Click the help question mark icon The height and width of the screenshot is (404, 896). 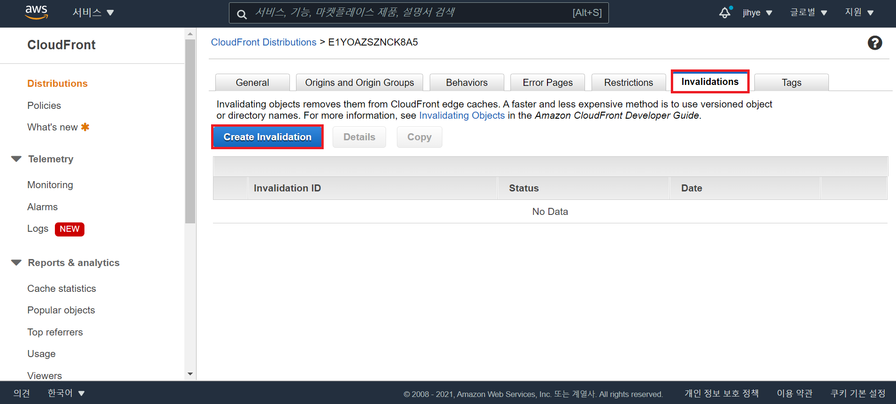coord(874,43)
